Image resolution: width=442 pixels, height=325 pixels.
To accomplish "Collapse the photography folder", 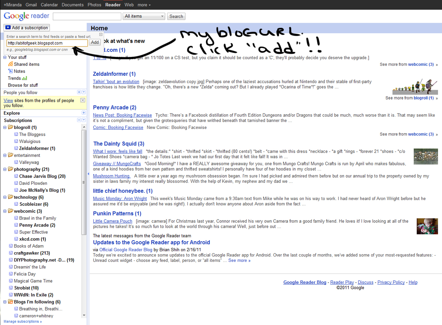I will pyautogui.click(x=5, y=169).
